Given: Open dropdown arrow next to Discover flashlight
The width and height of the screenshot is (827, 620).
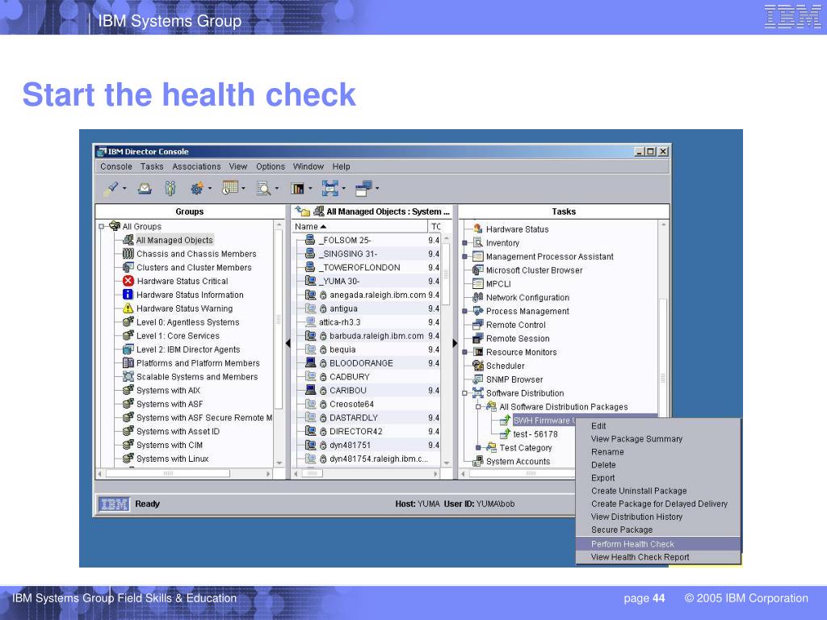Looking at the screenshot, I should point(124,189).
